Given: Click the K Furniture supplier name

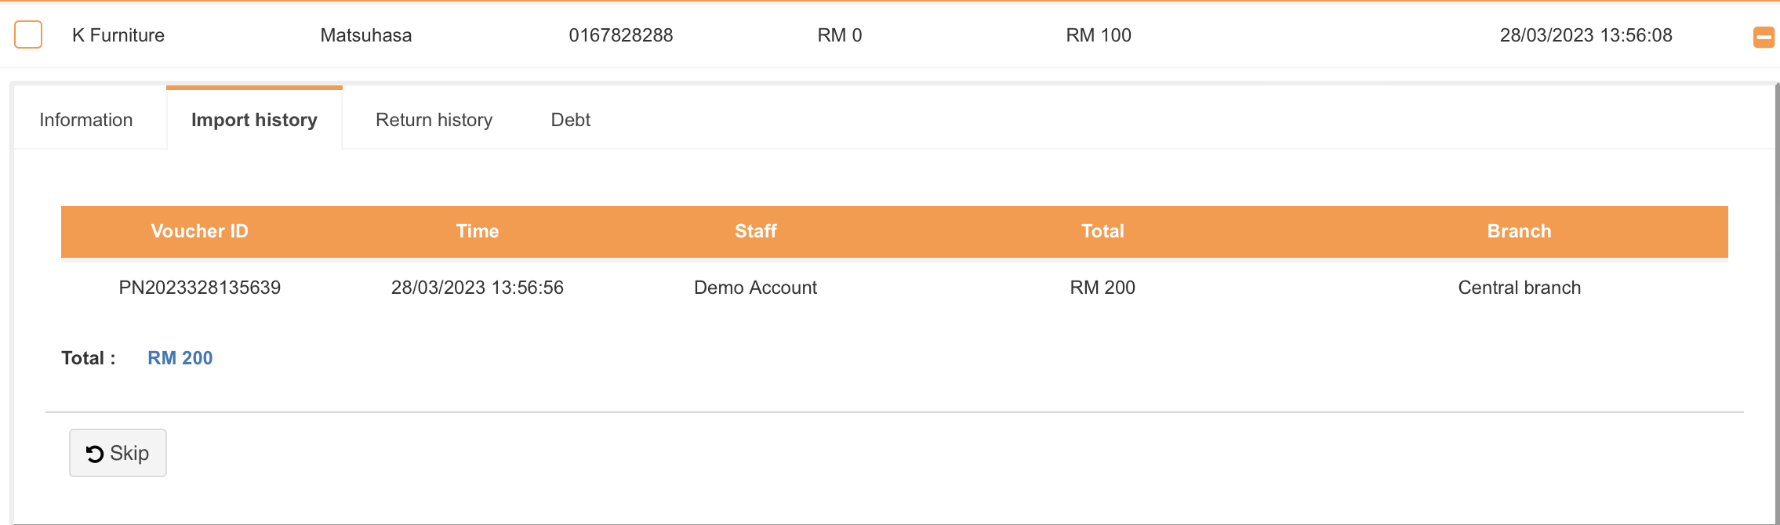Looking at the screenshot, I should tap(118, 35).
